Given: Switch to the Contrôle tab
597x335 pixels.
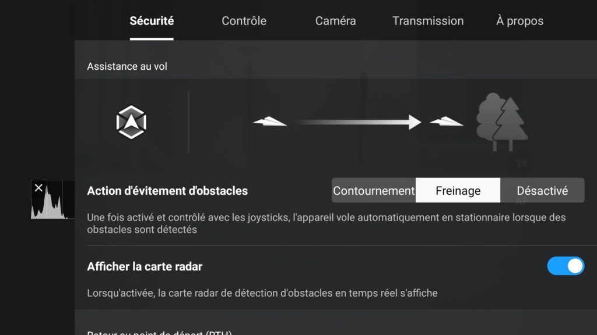Looking at the screenshot, I should (x=244, y=21).
